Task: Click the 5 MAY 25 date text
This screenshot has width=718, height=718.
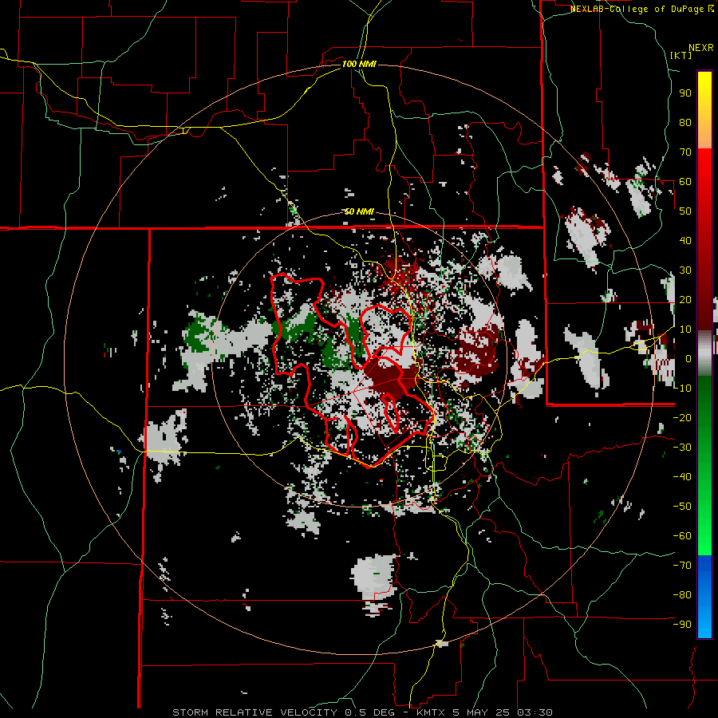Action: (x=481, y=712)
